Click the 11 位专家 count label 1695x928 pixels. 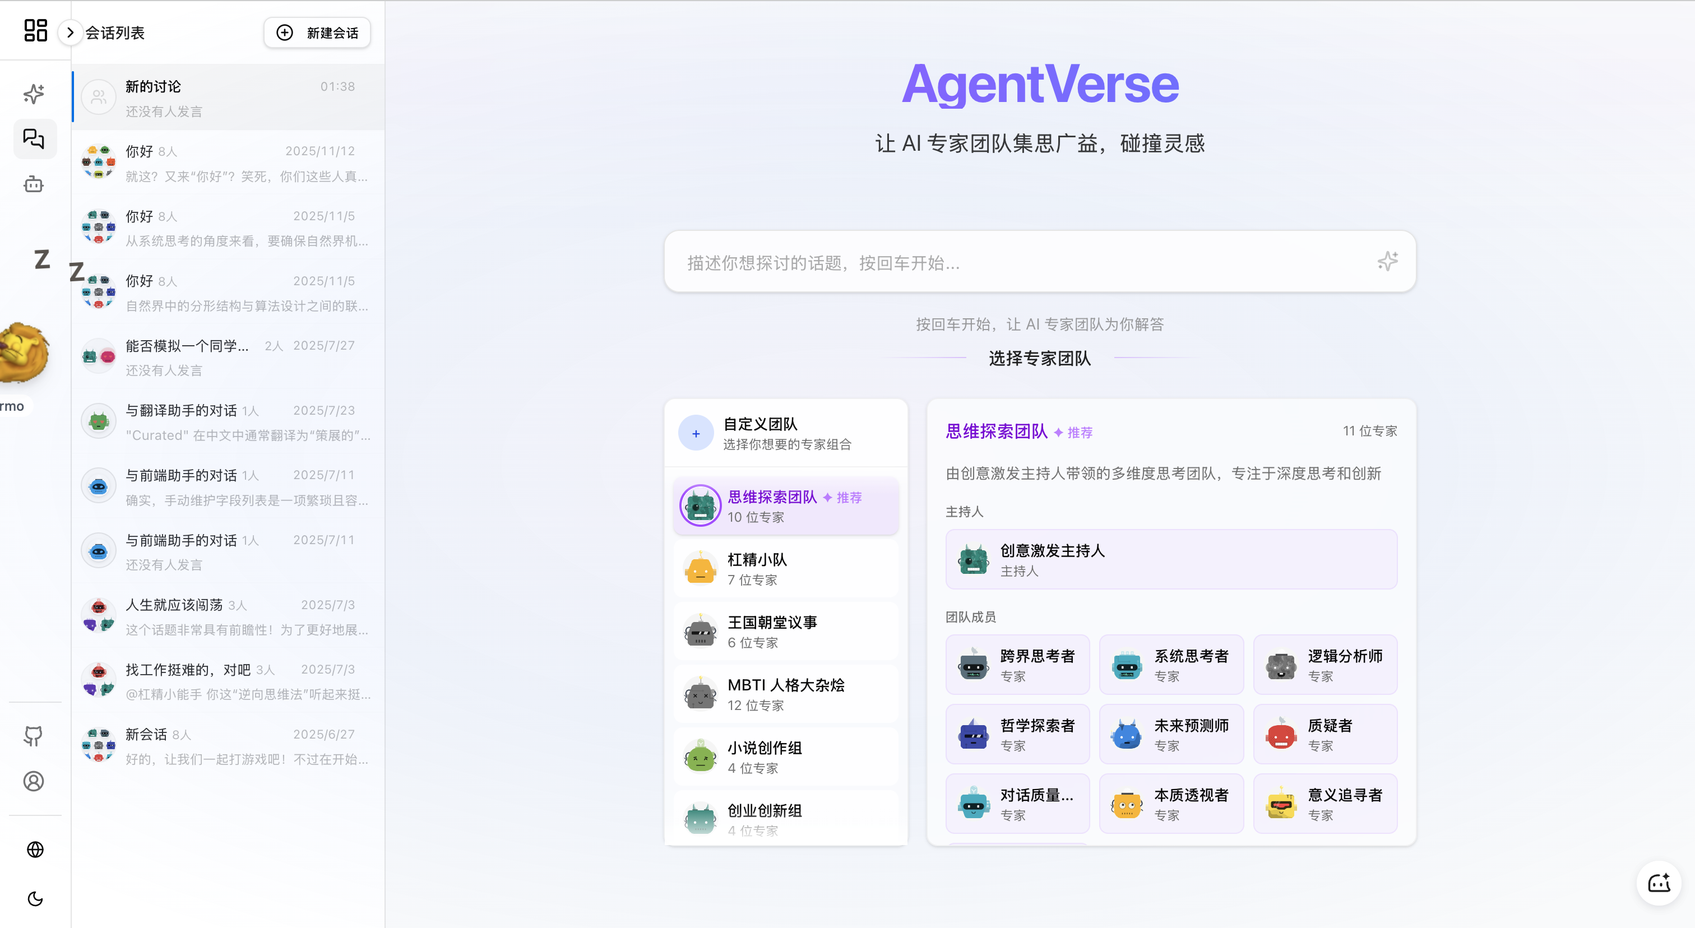(x=1370, y=431)
